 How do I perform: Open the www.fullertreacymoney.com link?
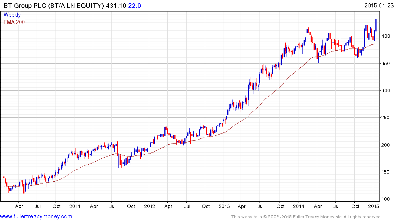click(36, 216)
